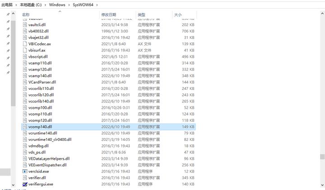Select the vcruntime140.dll file icon
Viewport: 325px width, 190px height.
[x=25, y=133]
